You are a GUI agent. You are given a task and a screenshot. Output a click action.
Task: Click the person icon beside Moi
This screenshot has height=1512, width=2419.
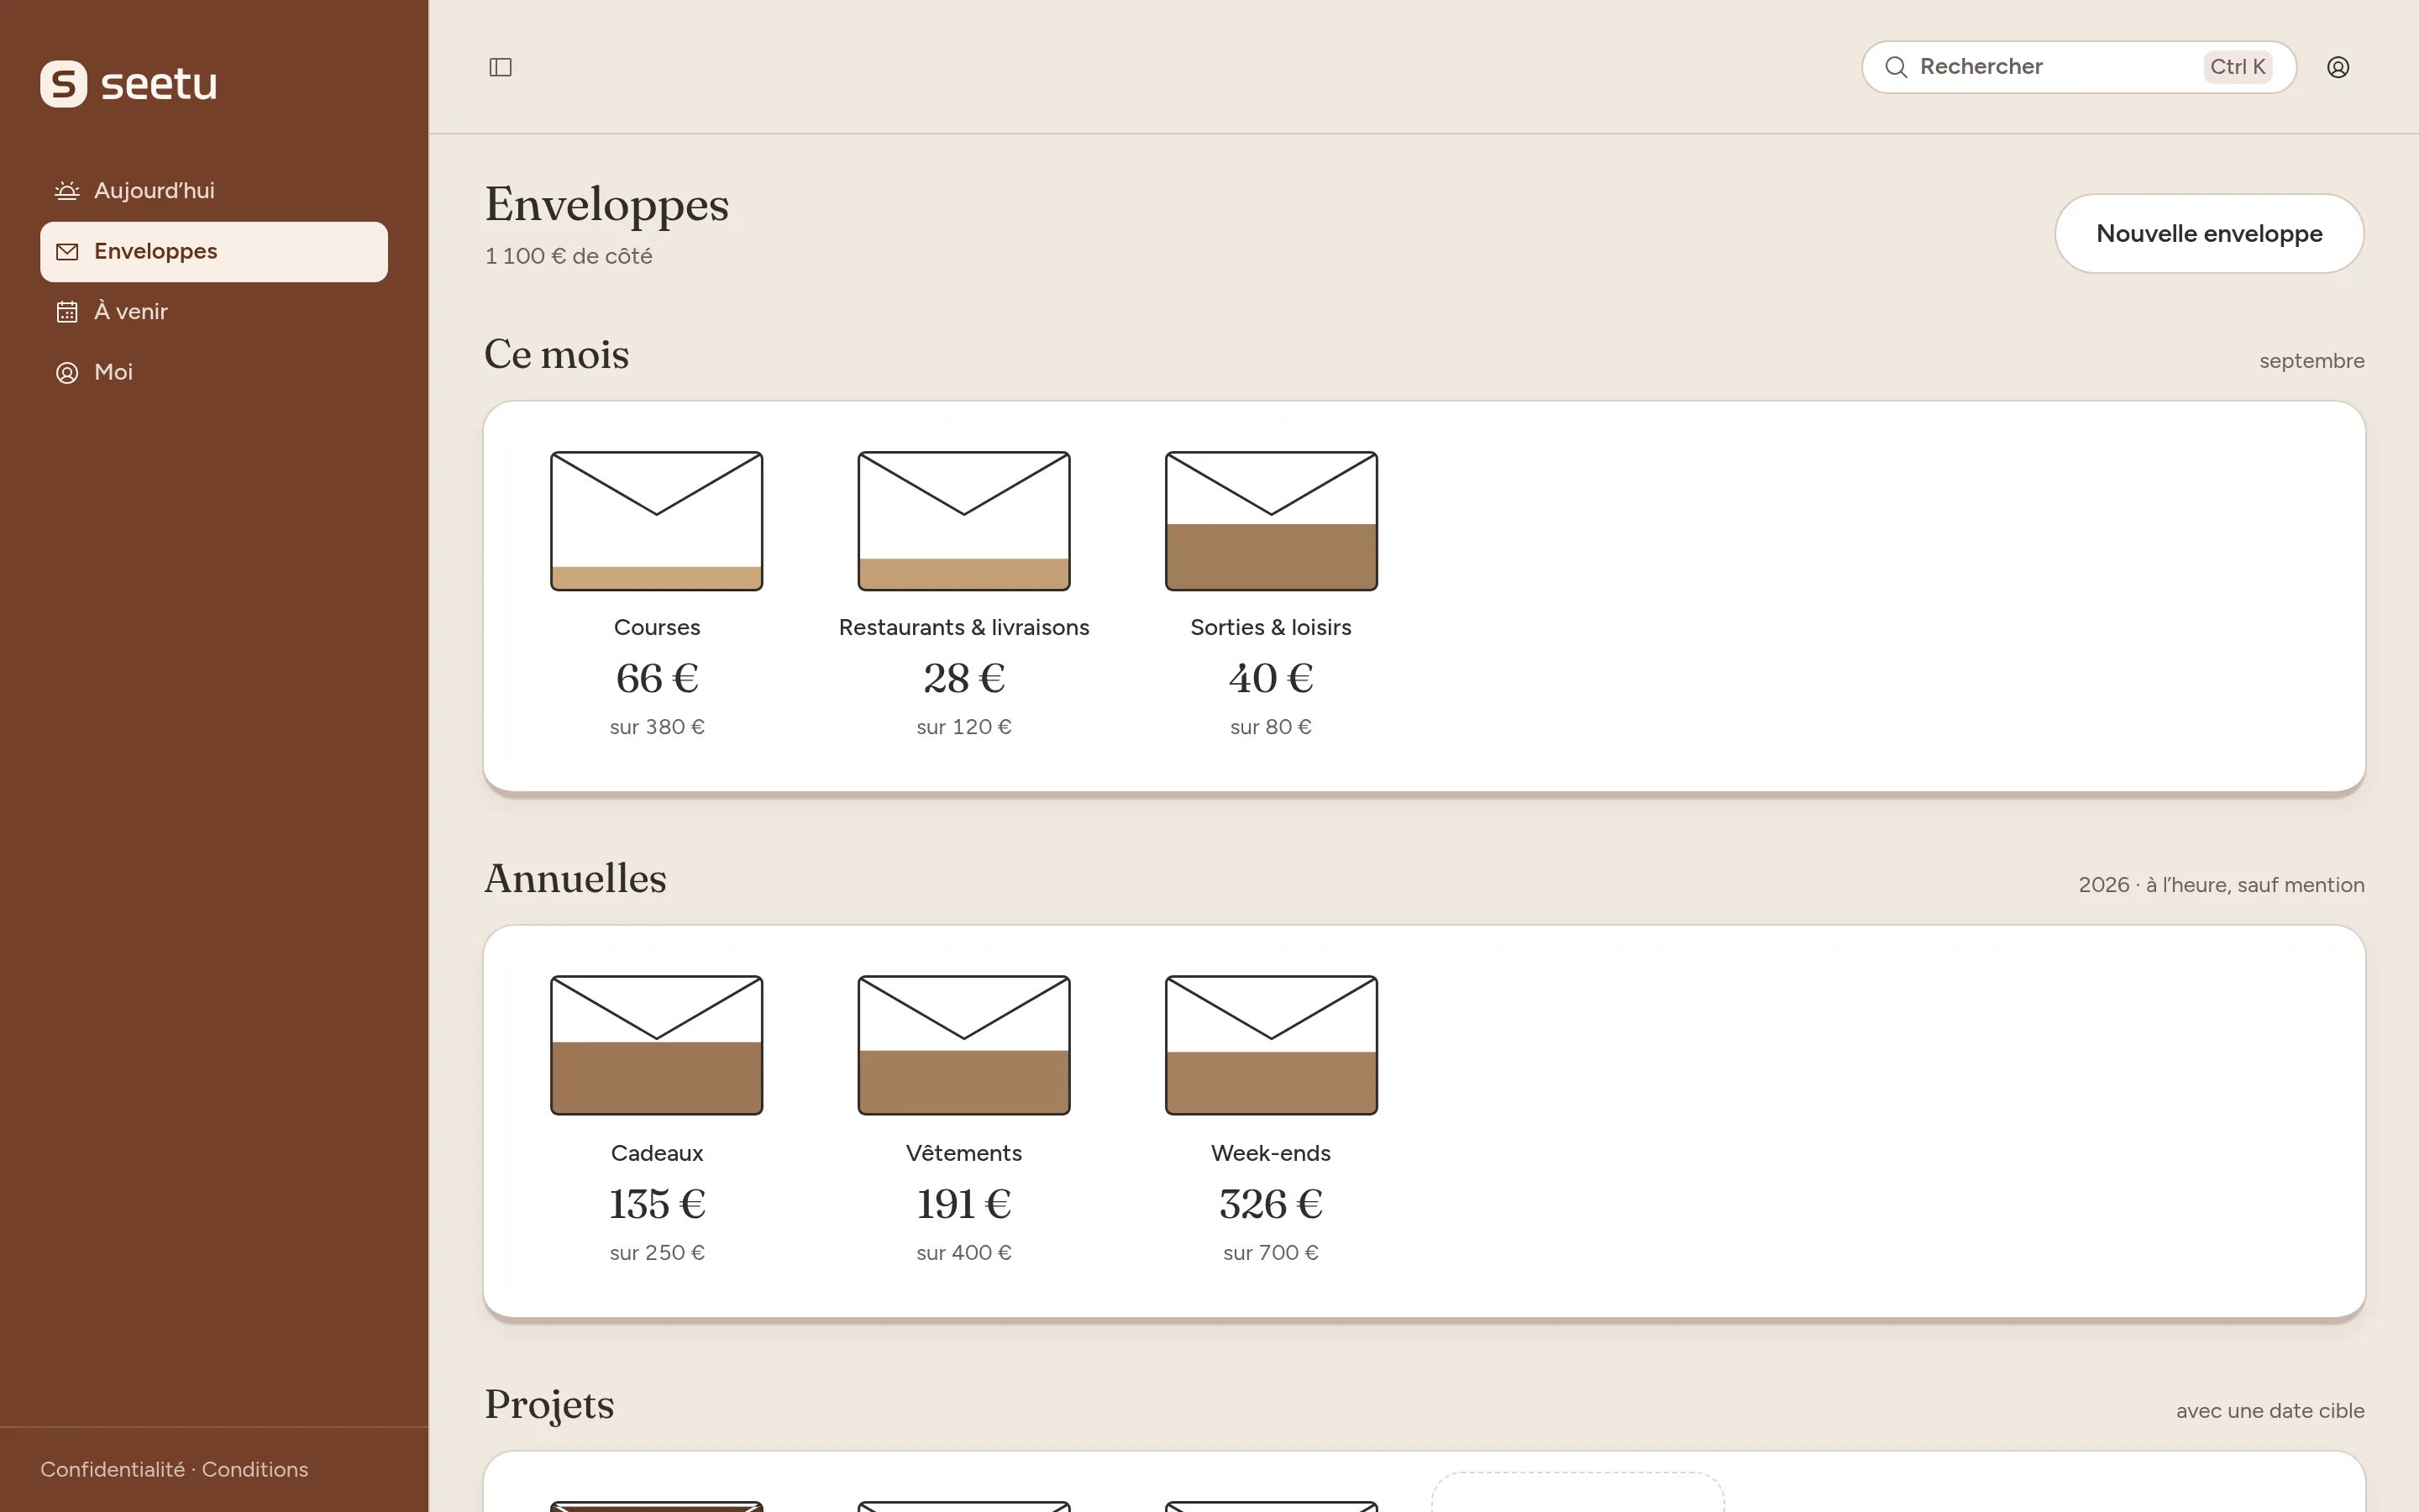67,373
